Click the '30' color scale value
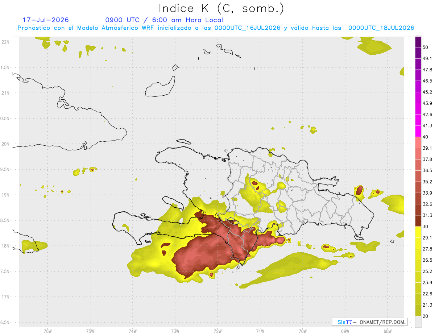Screen dimensions: 435x336 [426, 227]
